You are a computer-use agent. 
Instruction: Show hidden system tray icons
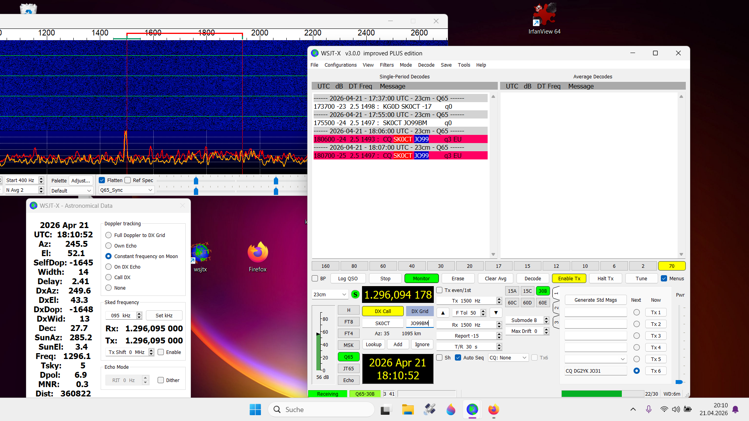coord(633,409)
